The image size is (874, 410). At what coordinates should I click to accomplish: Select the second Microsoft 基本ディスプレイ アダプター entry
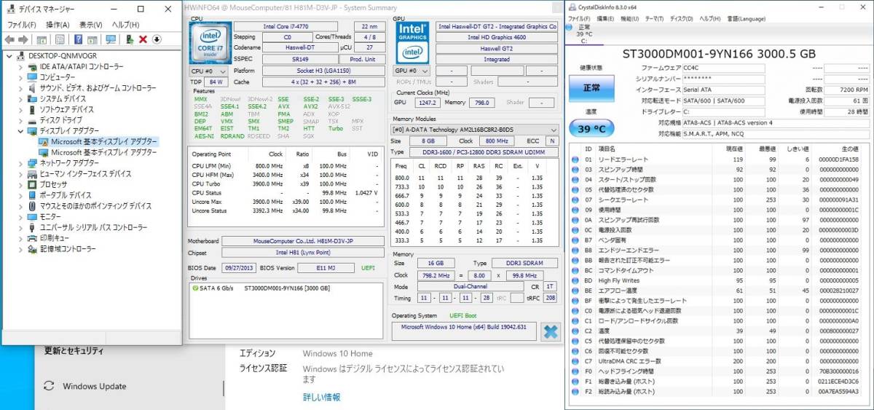(97, 152)
